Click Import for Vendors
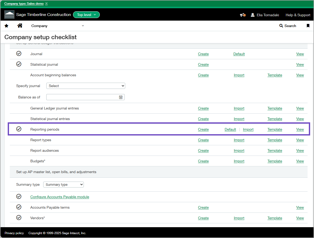The width and height of the screenshot is (314, 238). (239, 218)
